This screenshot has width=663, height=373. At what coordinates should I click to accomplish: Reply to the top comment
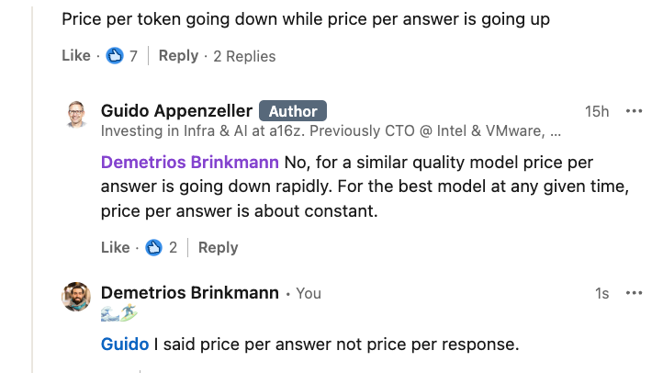[178, 56]
